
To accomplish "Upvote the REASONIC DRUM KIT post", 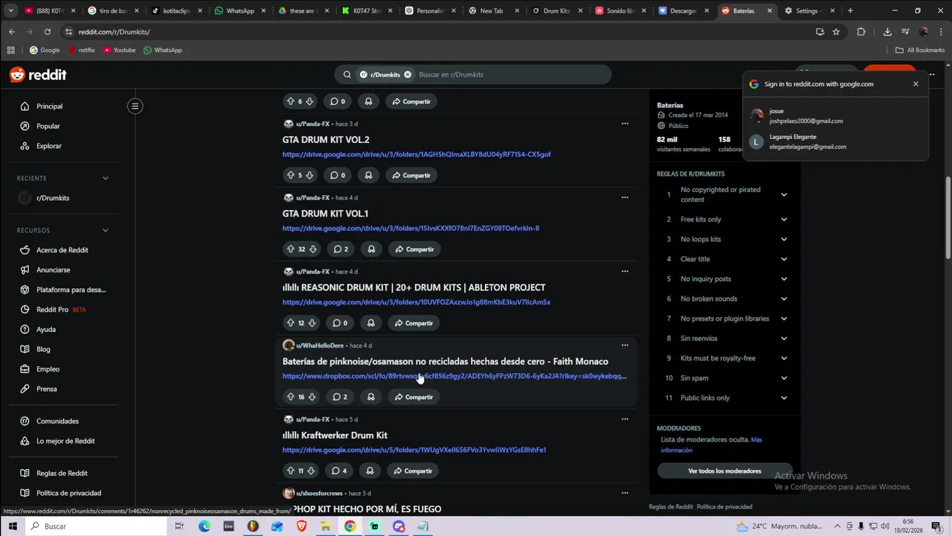I will (290, 323).
